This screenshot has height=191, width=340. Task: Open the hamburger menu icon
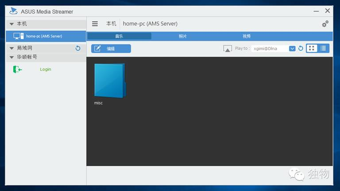95,24
